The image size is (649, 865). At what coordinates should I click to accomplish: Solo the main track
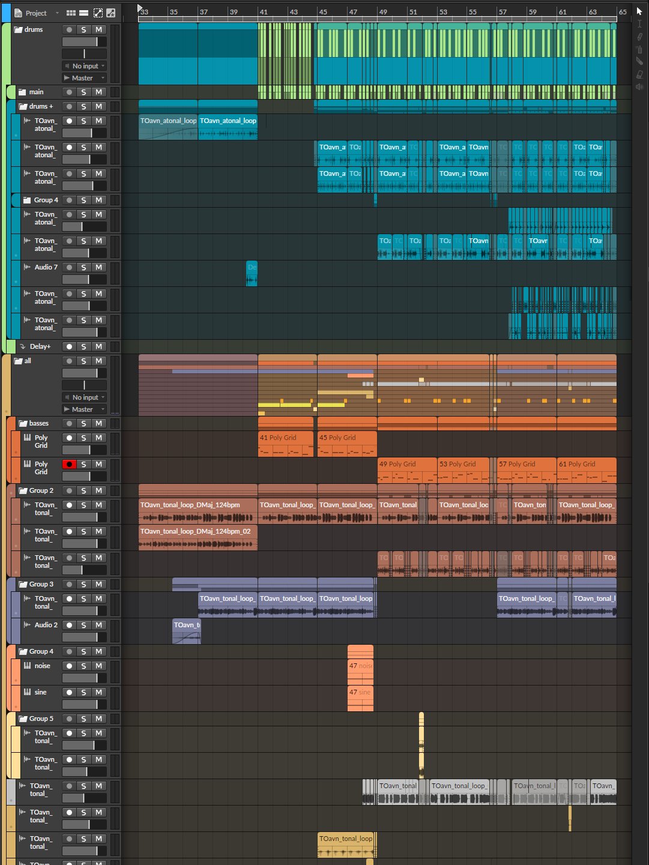pos(83,92)
